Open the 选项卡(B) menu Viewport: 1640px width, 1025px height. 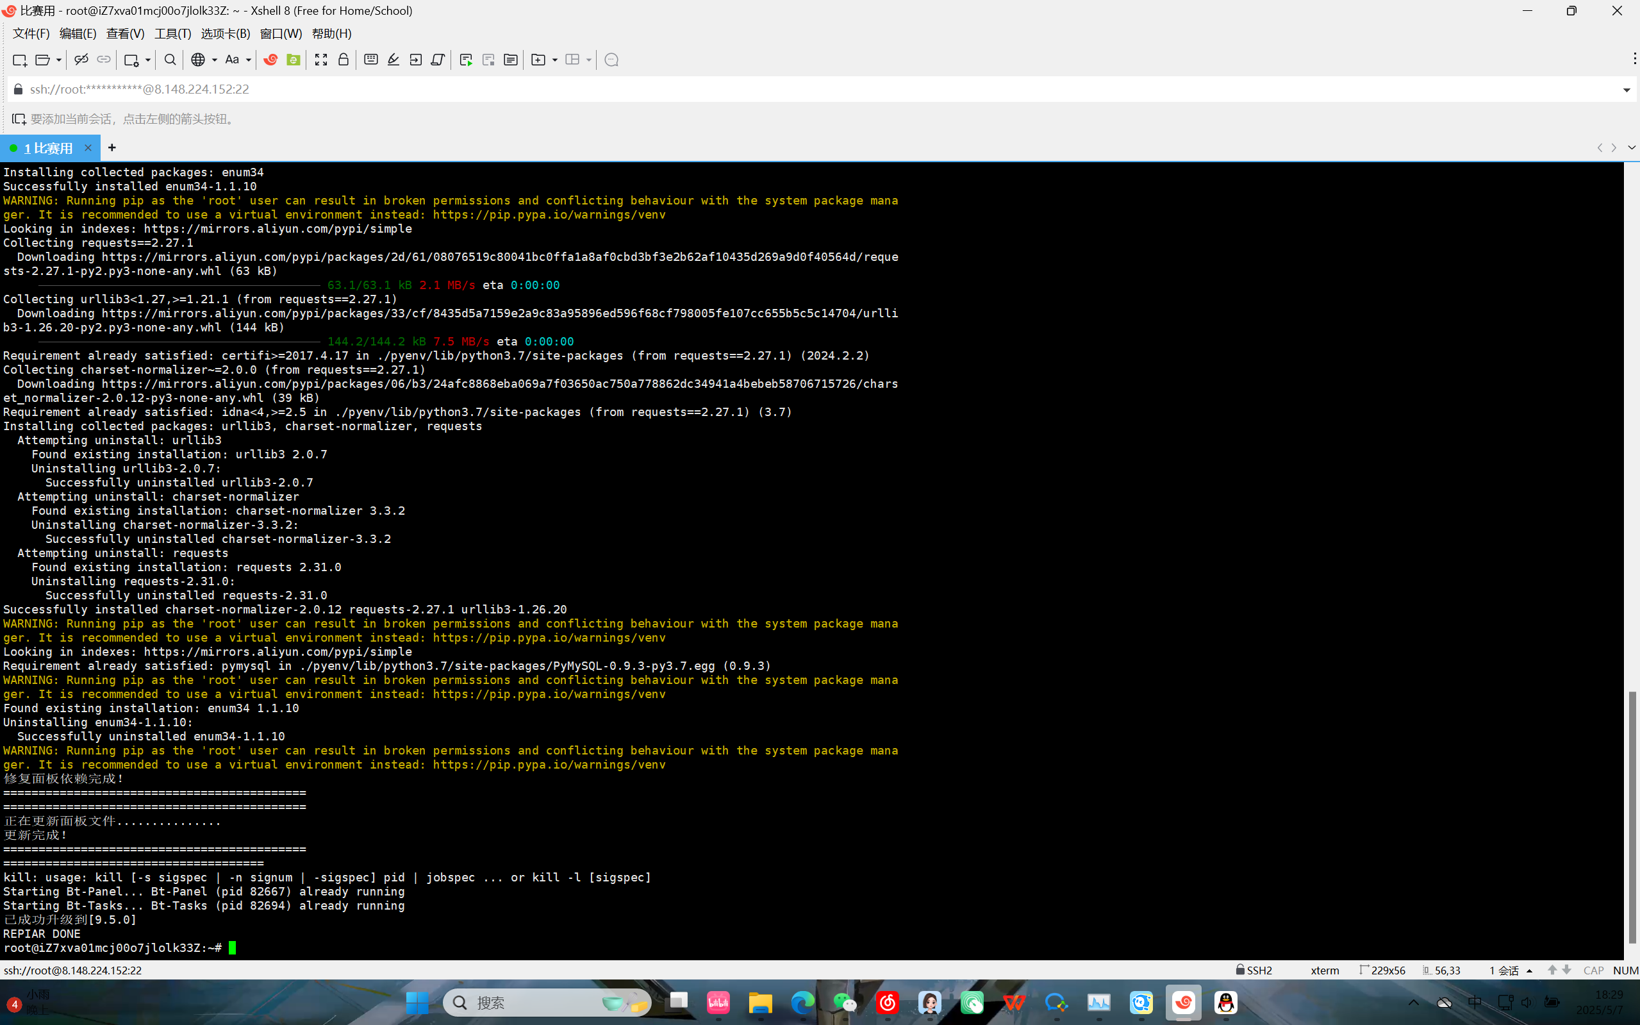(x=226, y=33)
